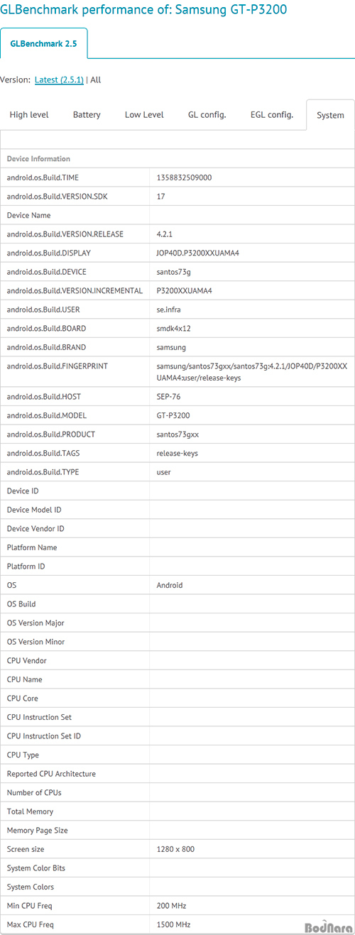The height and width of the screenshot is (935, 355).
Task: Select the android.os.Build.FINGERPRINT value cell
Action: [252, 372]
